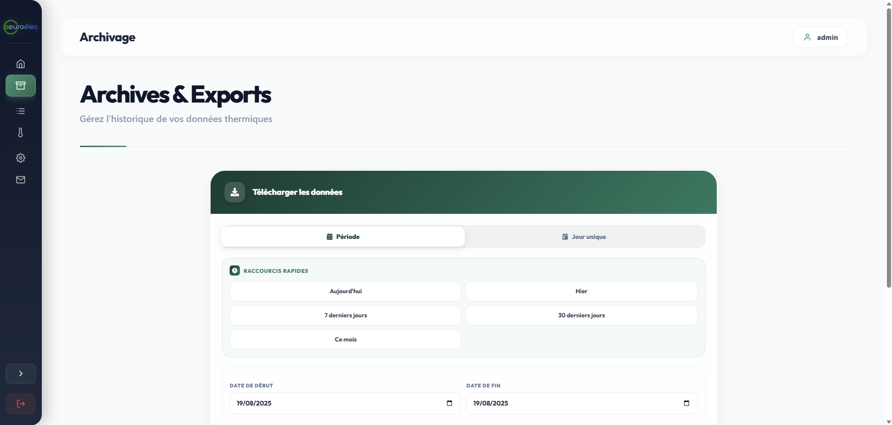Choose the Ce mois shortcut
Screen dimensions: 892x425
click(x=345, y=340)
